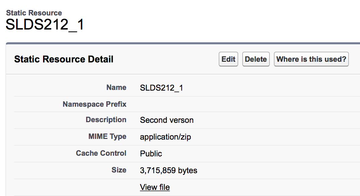The image size is (360, 196).
Task: Click the Name field label
Action: point(116,88)
